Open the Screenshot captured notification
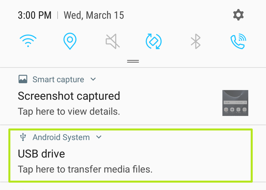266x190 pixels. click(69, 96)
